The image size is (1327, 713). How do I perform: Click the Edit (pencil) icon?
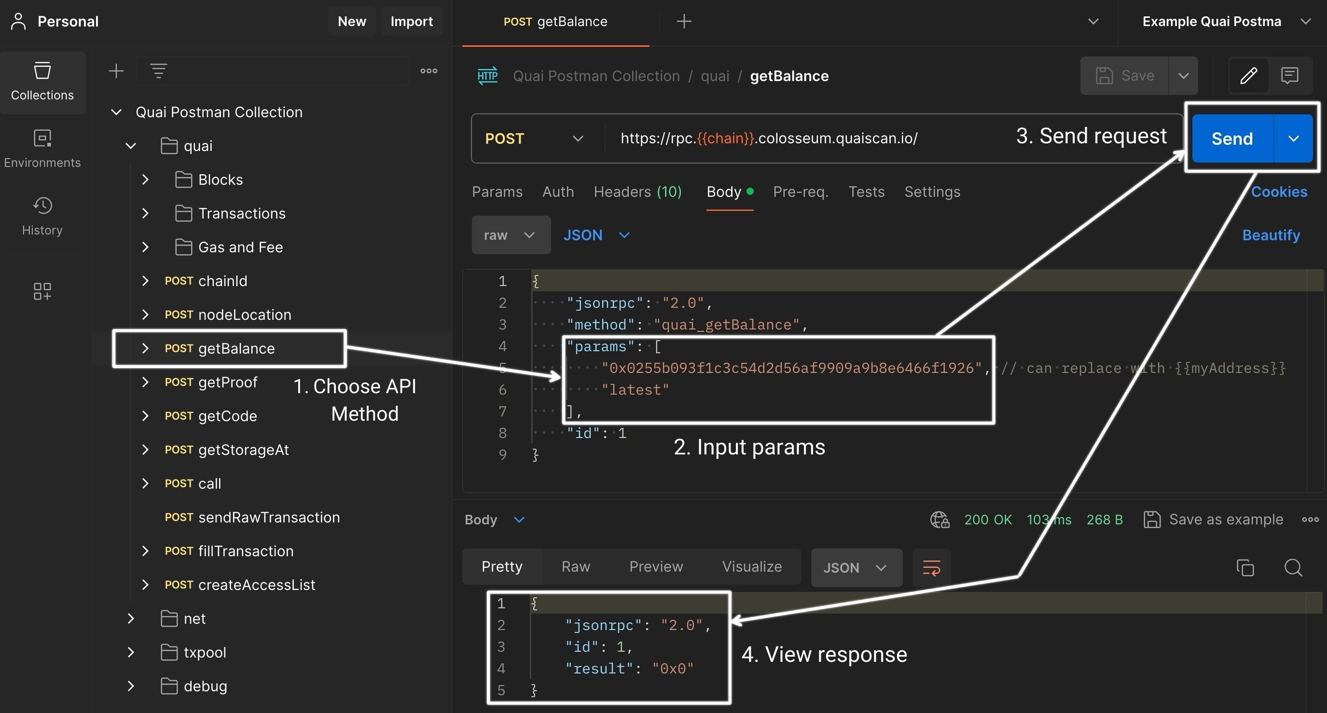[1248, 75]
